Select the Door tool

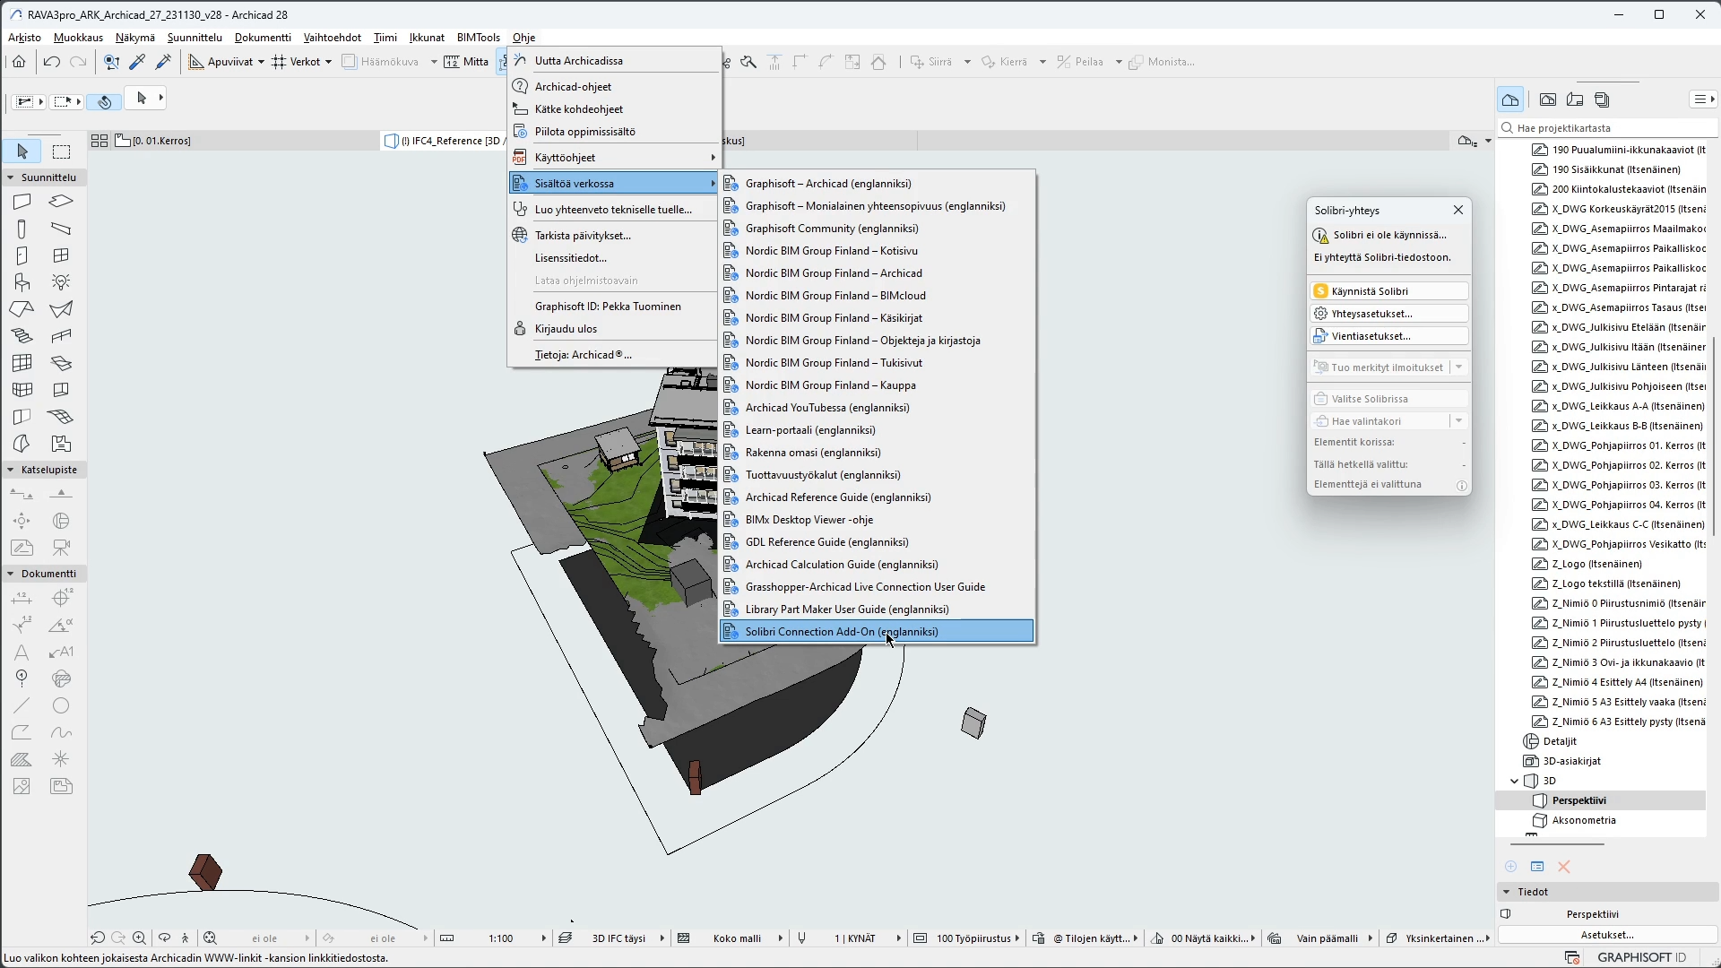click(x=22, y=255)
